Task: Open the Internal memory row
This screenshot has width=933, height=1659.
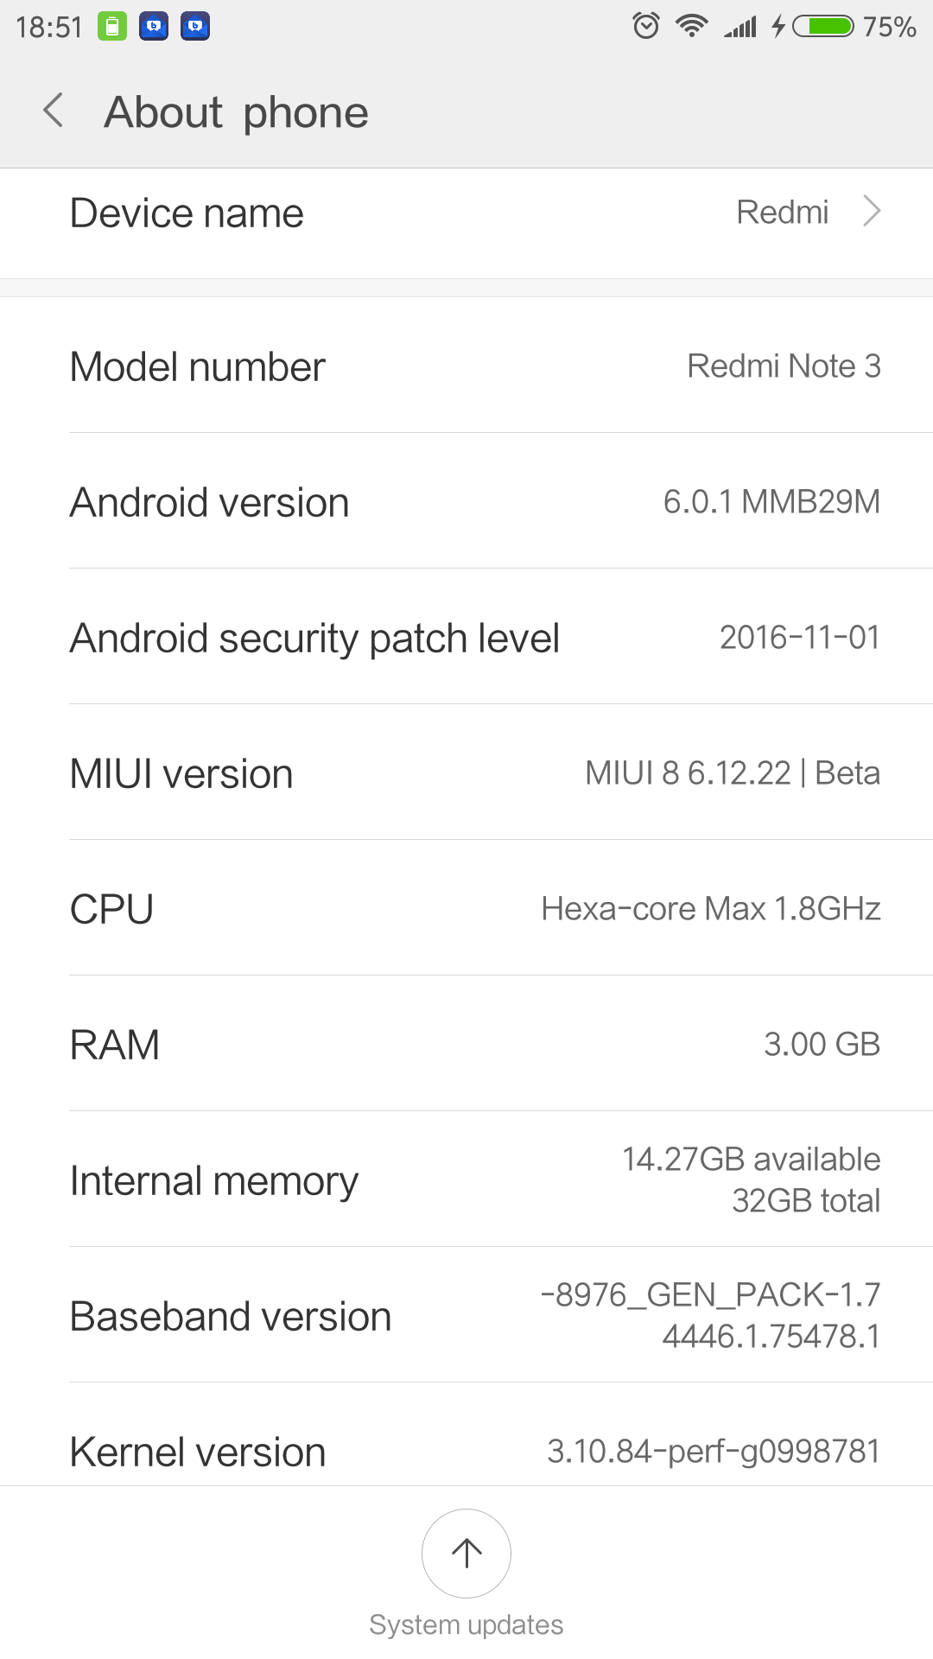Action: (x=466, y=1180)
